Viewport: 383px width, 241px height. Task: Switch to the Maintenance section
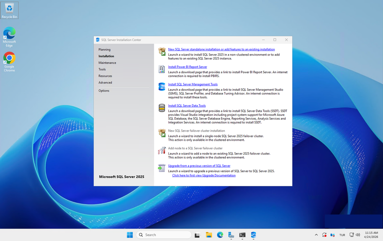point(107,63)
